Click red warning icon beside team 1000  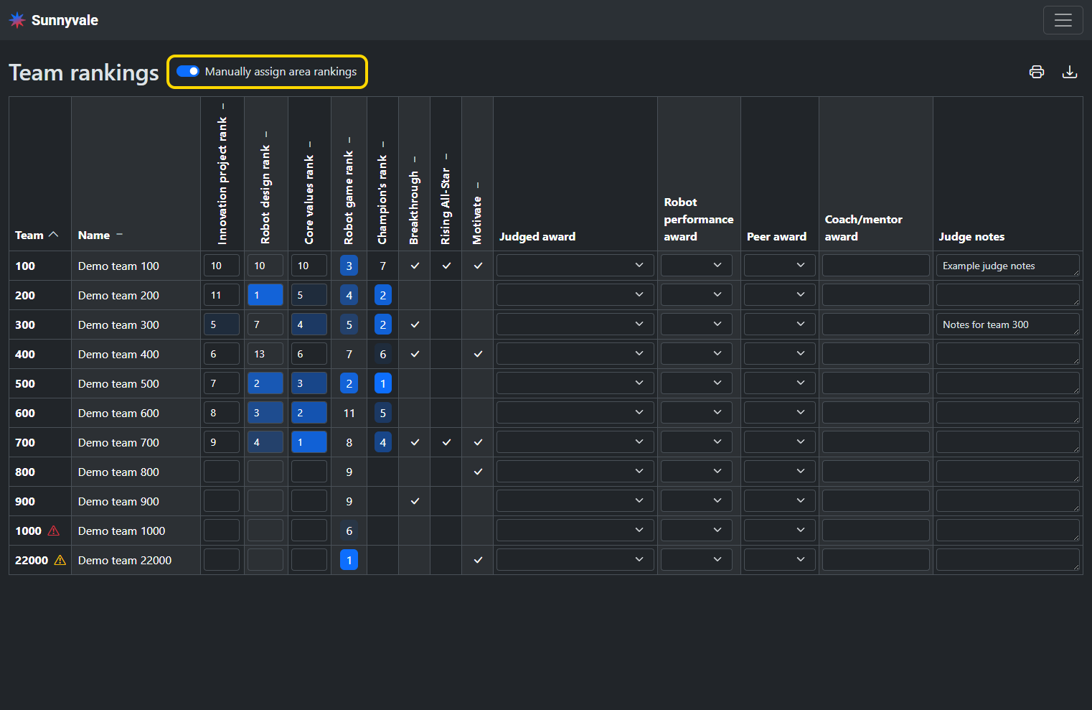point(54,531)
